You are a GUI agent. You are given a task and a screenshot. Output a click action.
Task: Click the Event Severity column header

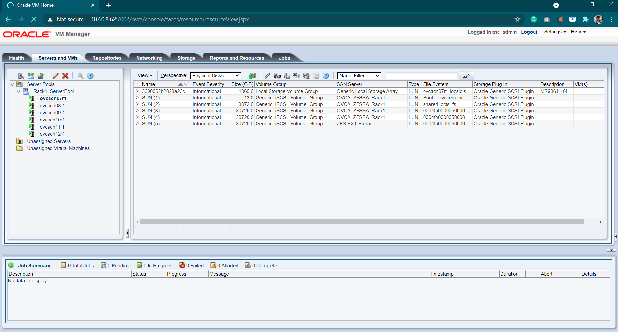click(210, 84)
